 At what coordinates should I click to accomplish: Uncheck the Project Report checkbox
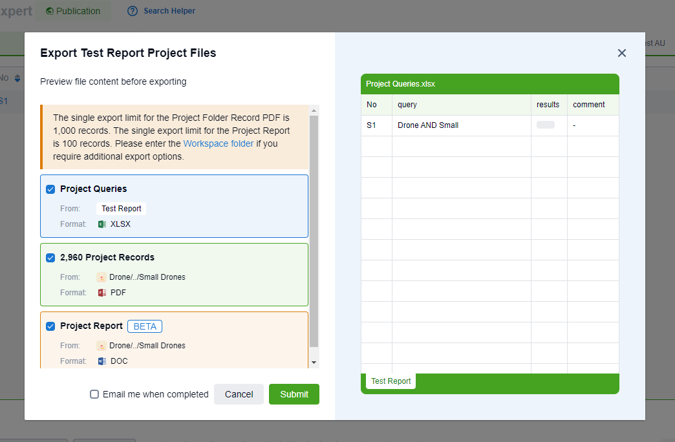pyautogui.click(x=50, y=326)
